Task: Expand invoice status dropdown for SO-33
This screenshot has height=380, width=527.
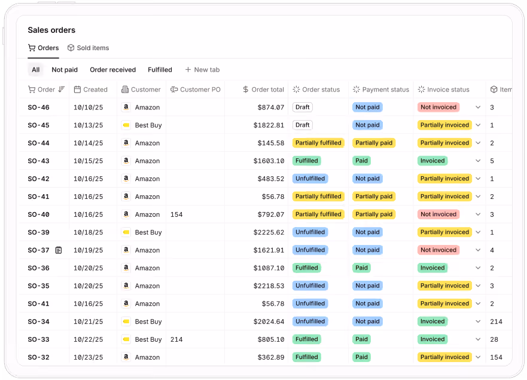Action: 478,339
